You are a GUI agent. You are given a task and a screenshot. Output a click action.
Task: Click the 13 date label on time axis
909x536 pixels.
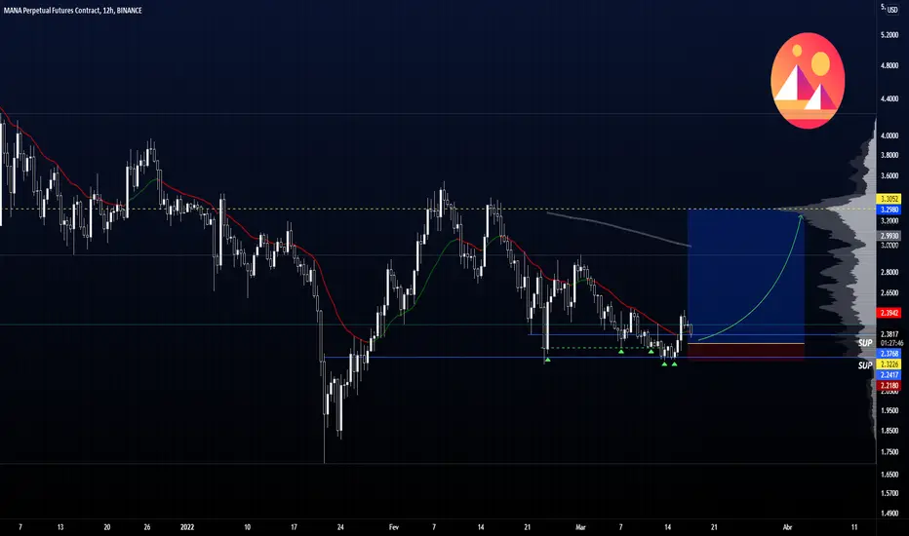pos(60,527)
